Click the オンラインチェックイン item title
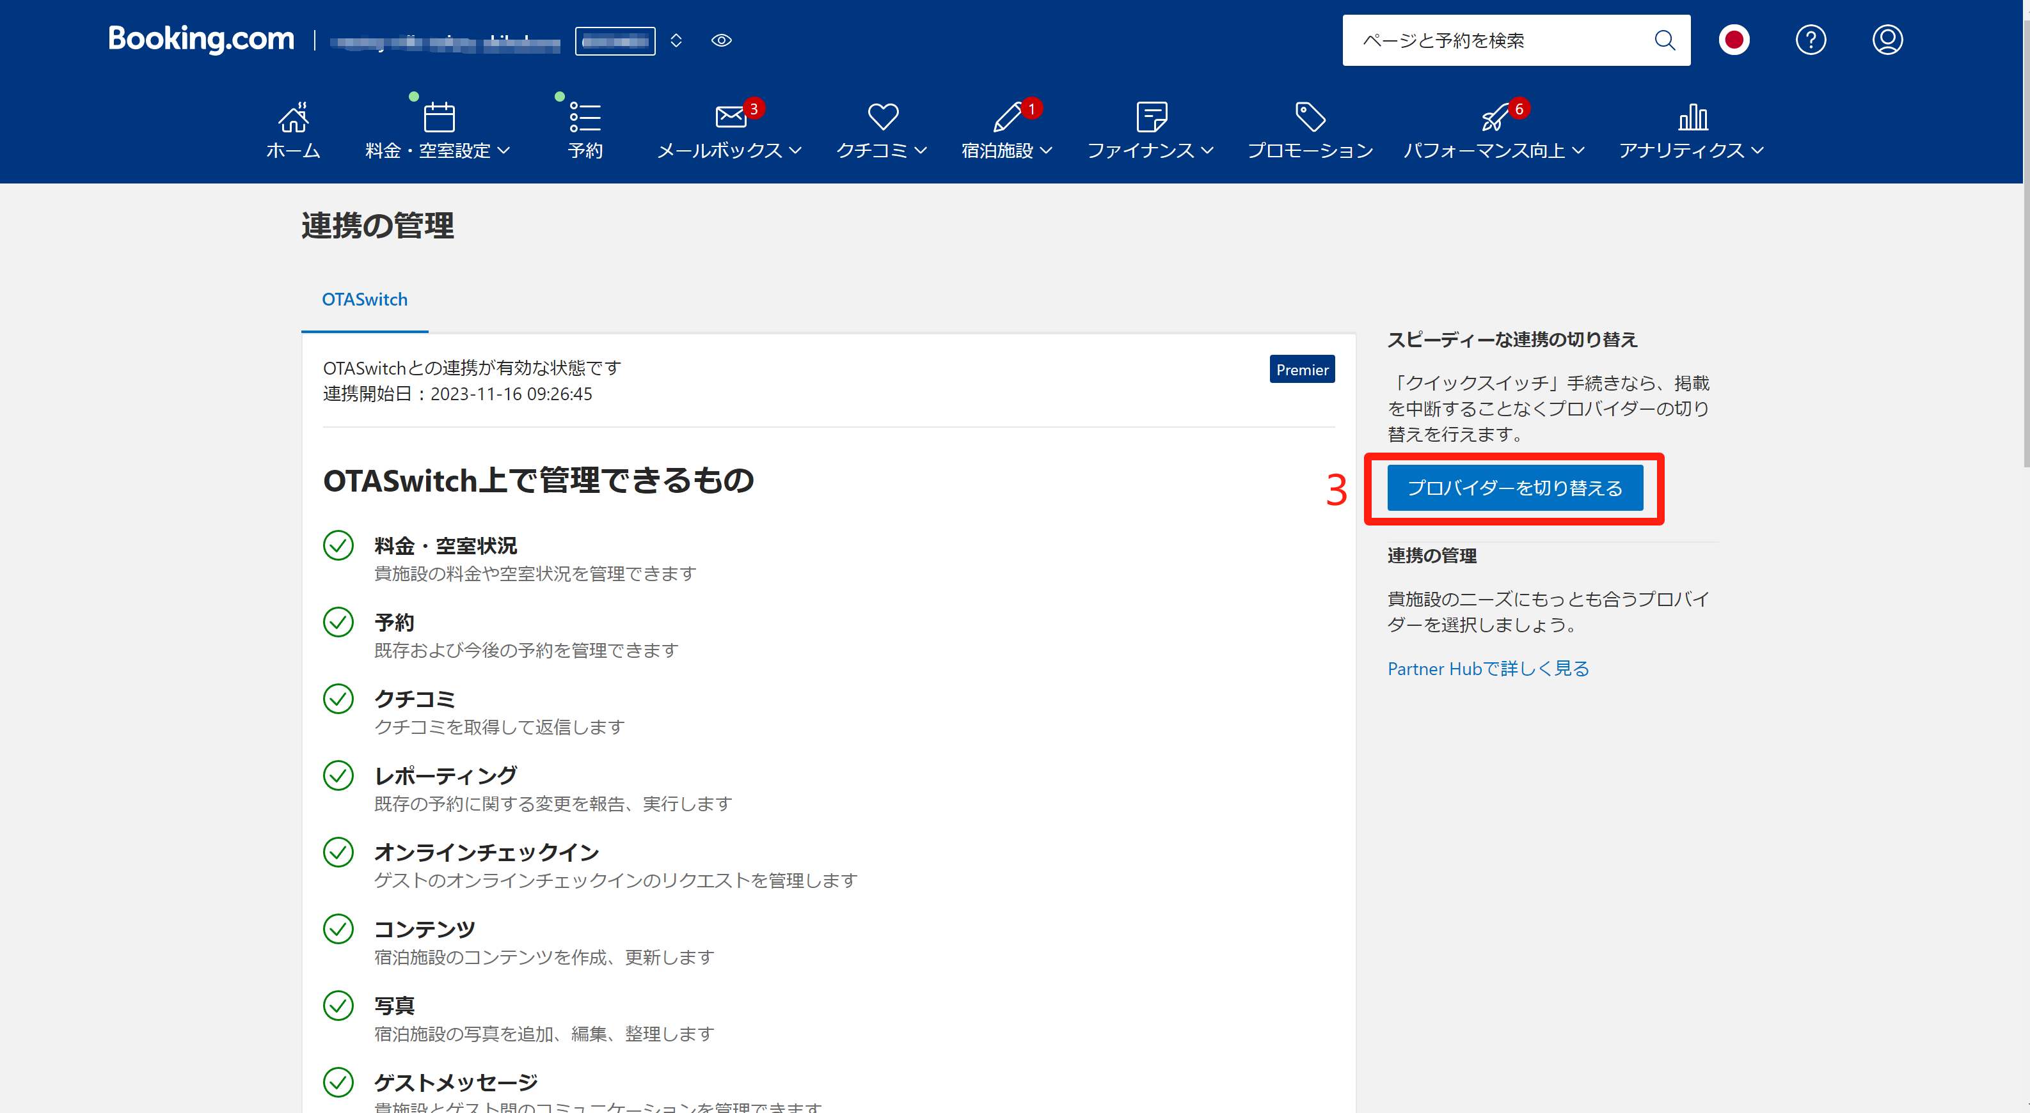Viewport: 2030px width, 1113px height. click(486, 852)
